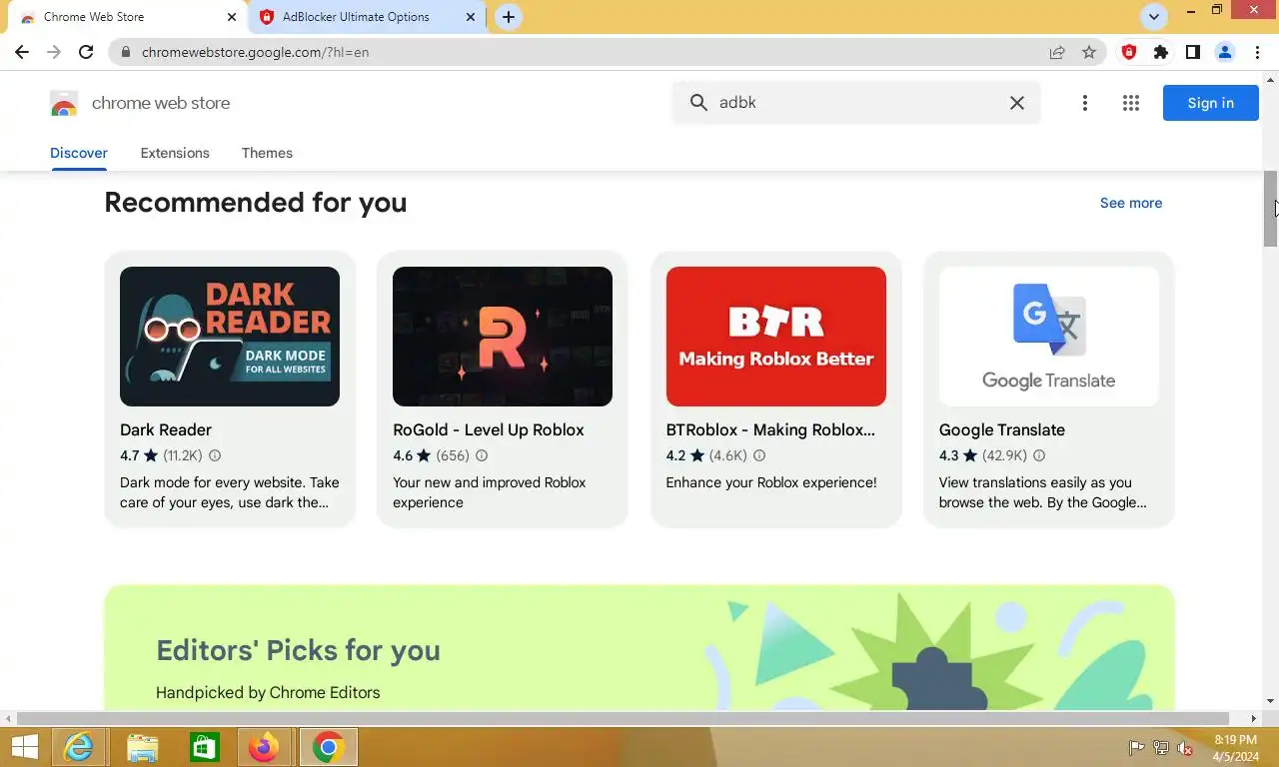Click info icon beside Google Translate rating
The image size is (1279, 767).
click(1039, 455)
